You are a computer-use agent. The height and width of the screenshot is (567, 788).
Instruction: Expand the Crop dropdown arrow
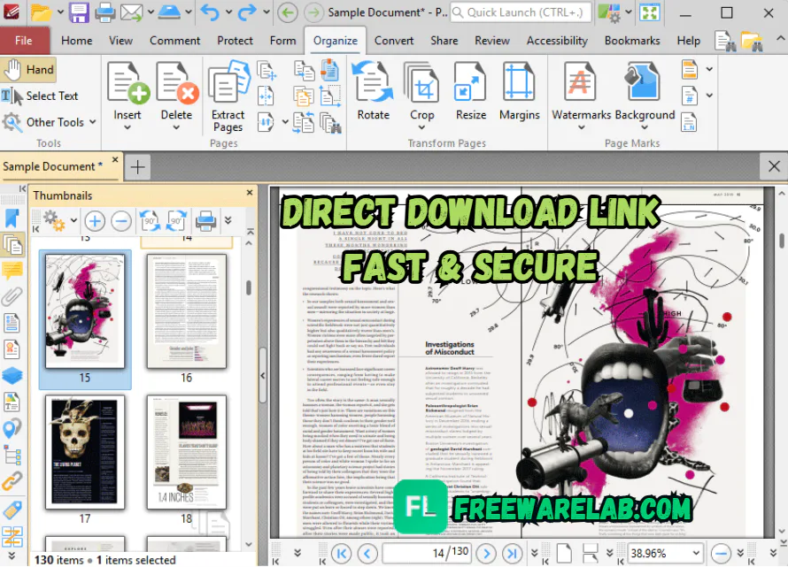tap(421, 127)
